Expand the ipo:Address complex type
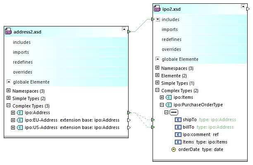 (x=13, y=113)
